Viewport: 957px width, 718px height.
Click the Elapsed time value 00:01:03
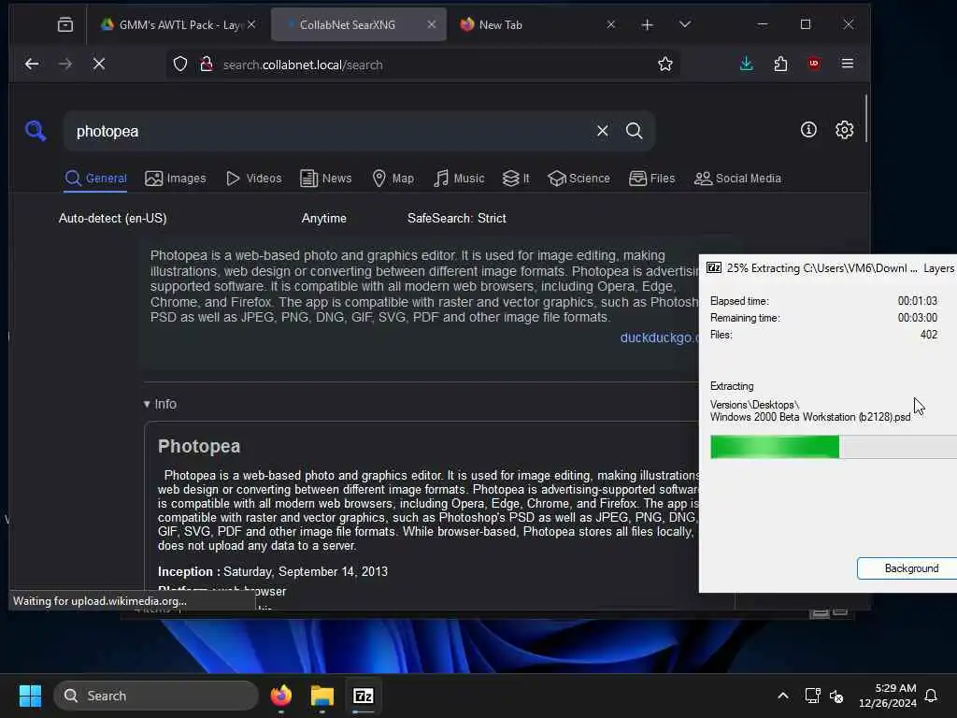pos(918,301)
